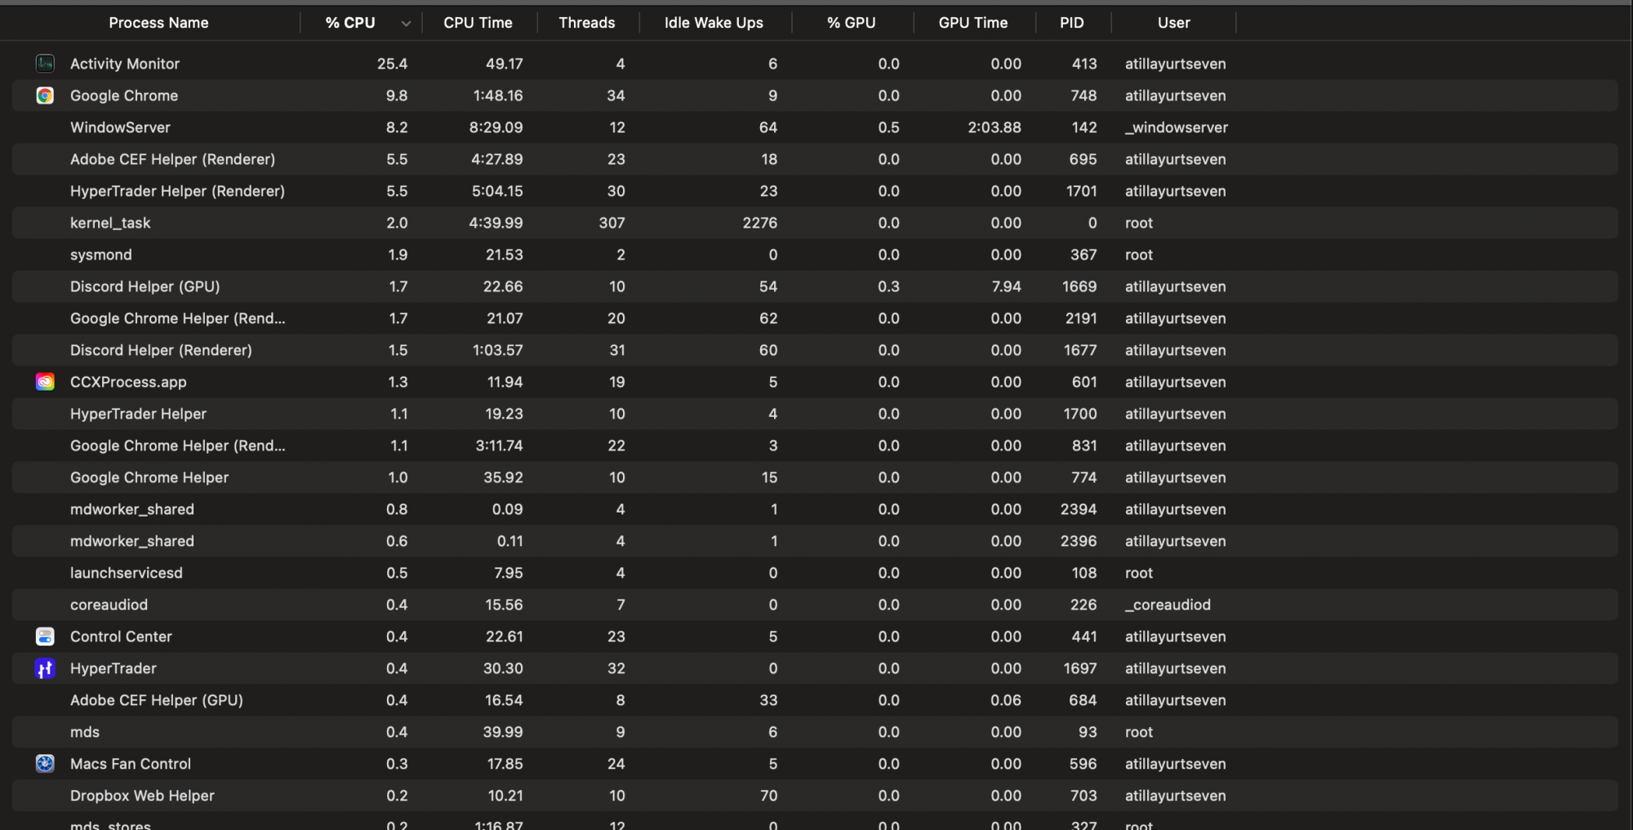
Task: Sort processes by Threads column
Action: click(586, 23)
